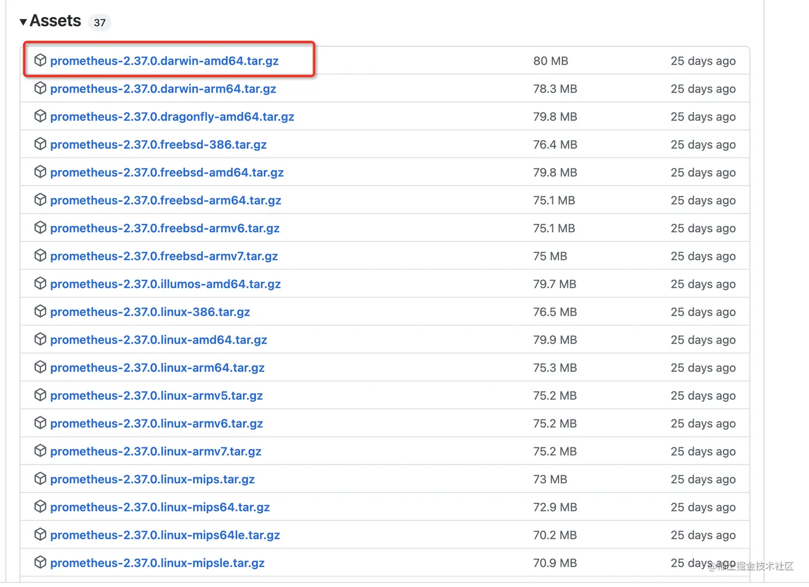
Task: Download prometheus-2.37.0.linux-386.tar.gz
Action: (x=150, y=312)
